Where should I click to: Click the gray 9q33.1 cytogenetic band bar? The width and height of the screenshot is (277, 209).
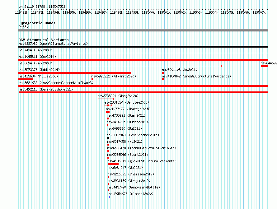(x=143, y=30)
